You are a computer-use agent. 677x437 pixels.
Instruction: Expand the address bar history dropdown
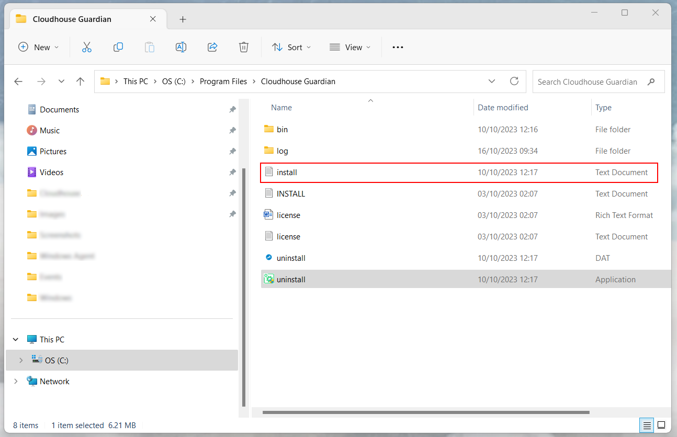click(492, 81)
